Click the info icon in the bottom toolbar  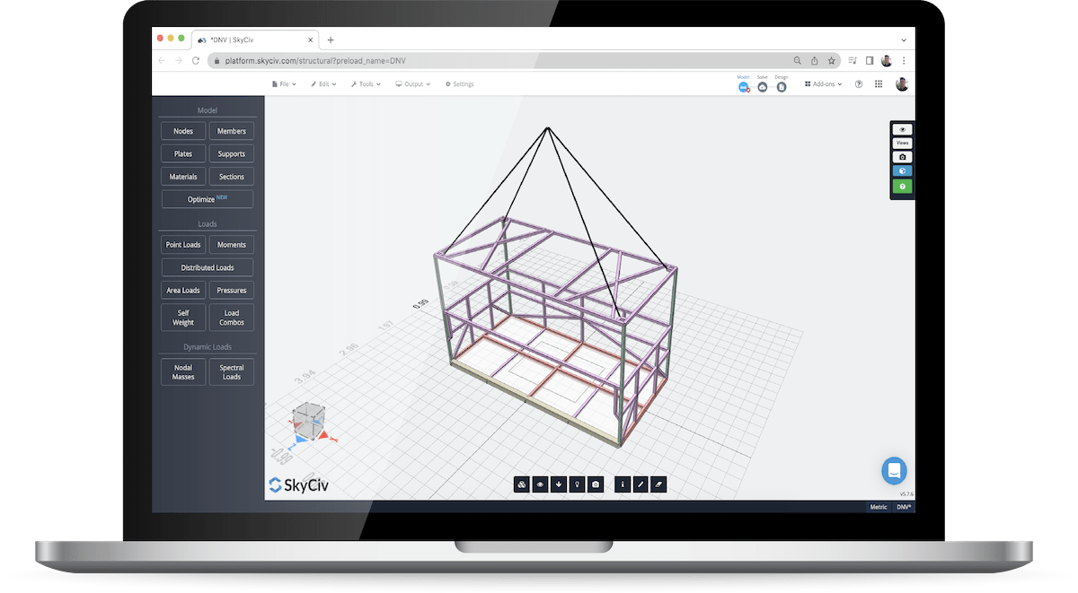(623, 484)
